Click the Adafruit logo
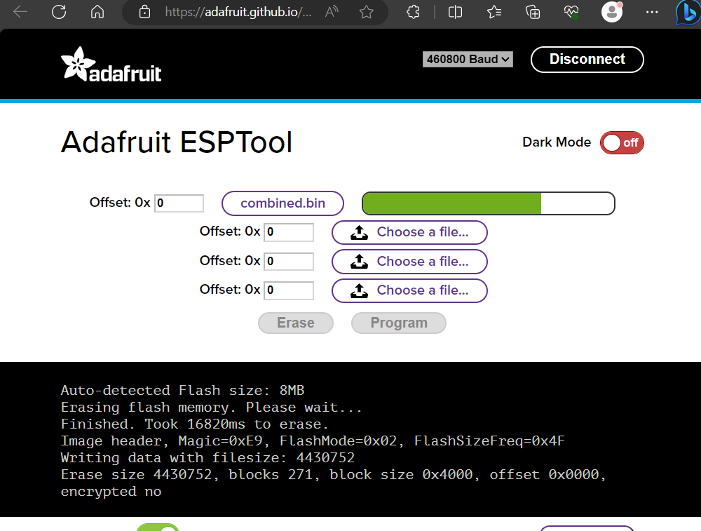This screenshot has height=531, width=701. click(111, 65)
